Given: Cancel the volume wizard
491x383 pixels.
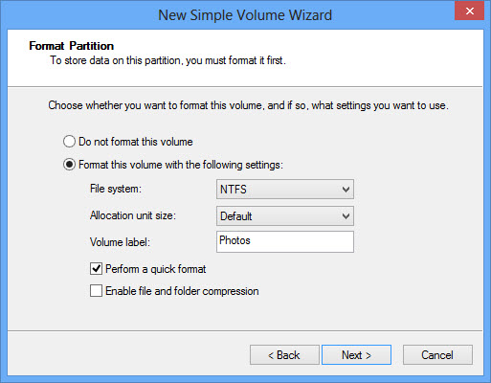Looking at the screenshot, I should pyautogui.click(x=437, y=354).
